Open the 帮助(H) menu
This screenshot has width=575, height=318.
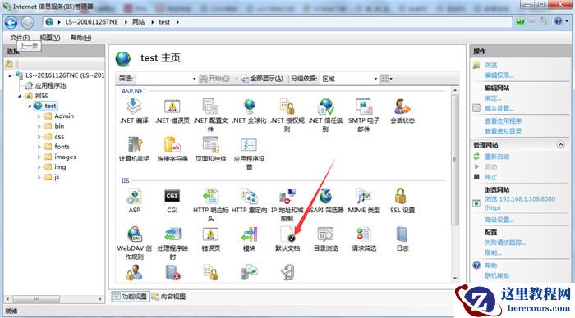81,38
